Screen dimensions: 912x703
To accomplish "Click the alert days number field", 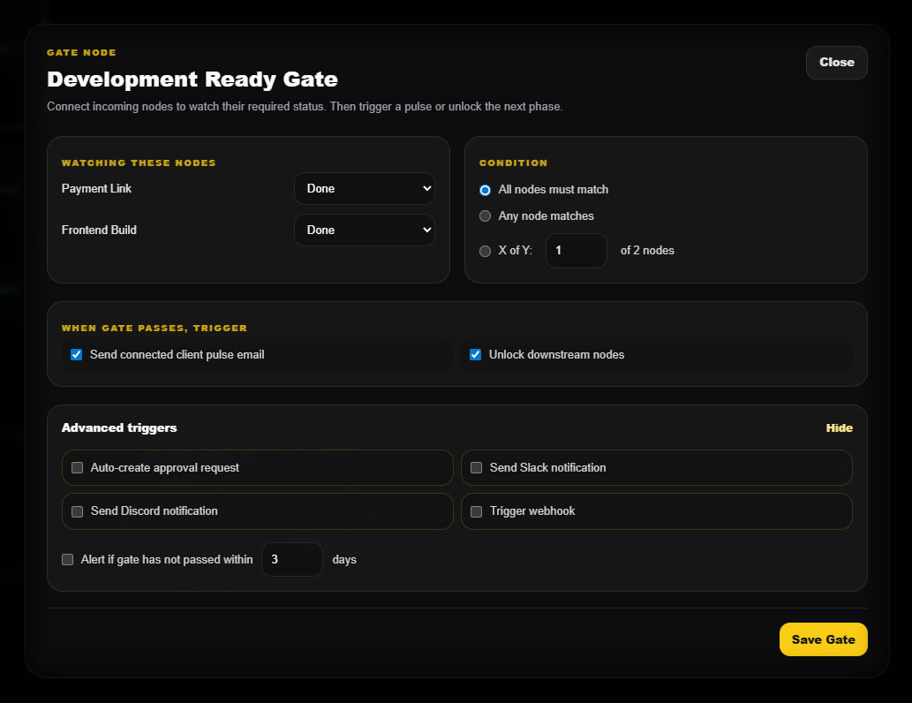I will (x=292, y=559).
